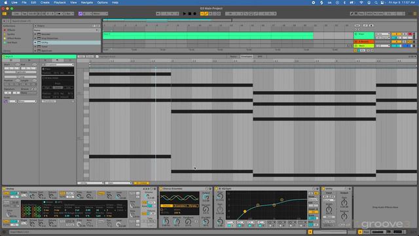Select the Main track header
The width and height of the screenshot is (419, 236).
click(364, 46)
